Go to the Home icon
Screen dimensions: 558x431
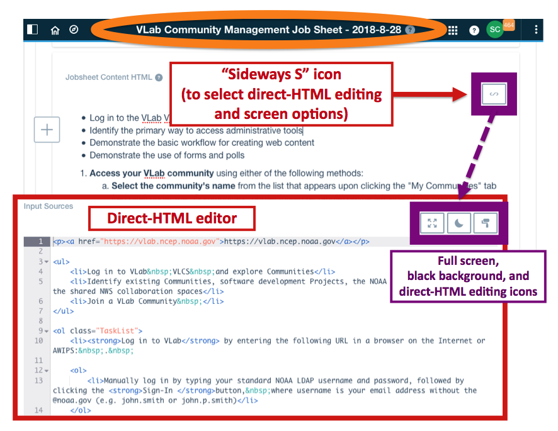coord(55,30)
